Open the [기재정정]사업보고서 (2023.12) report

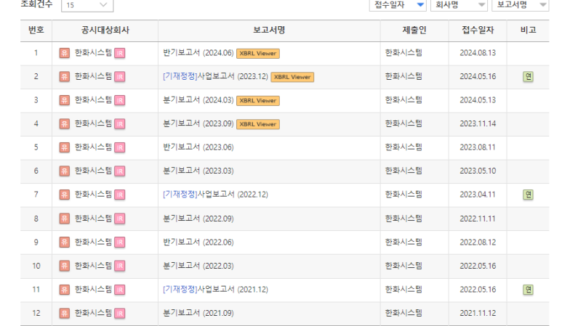pyautogui.click(x=215, y=76)
